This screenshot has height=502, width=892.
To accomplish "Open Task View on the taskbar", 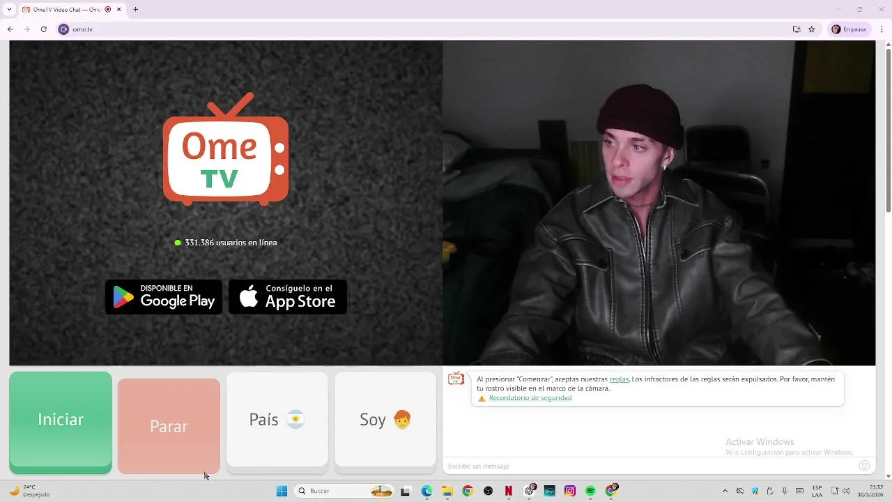I will click(x=406, y=491).
